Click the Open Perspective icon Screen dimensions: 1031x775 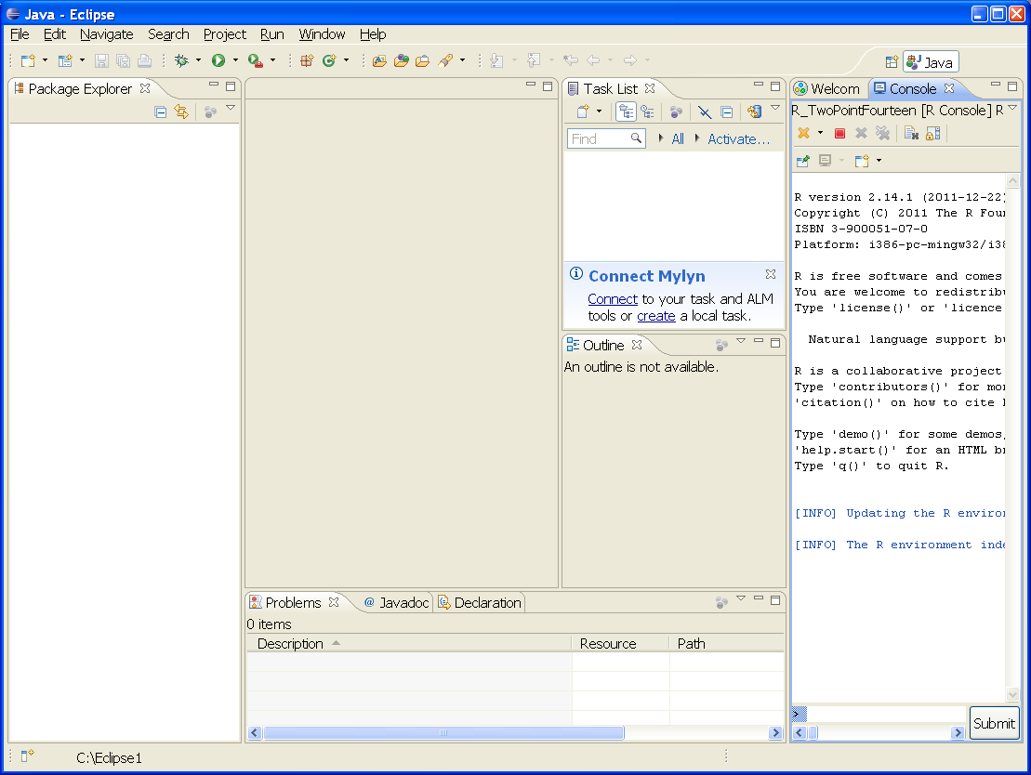(891, 61)
